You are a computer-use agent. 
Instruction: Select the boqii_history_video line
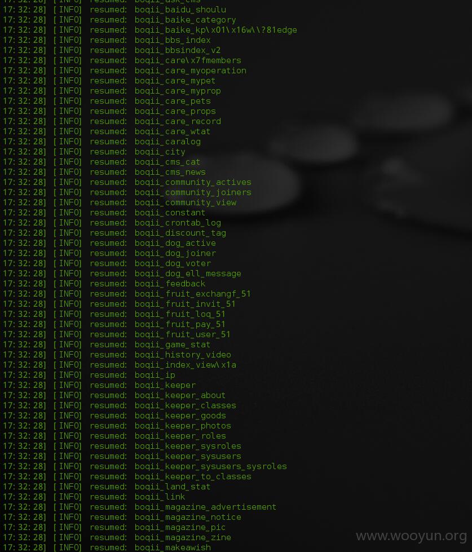117,355
